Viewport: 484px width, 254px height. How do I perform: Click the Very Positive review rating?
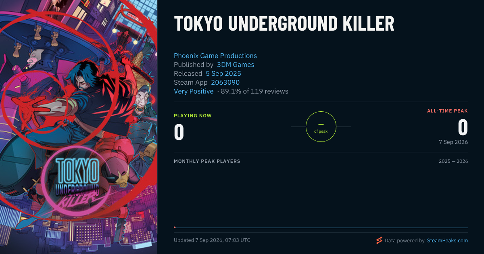click(x=194, y=91)
